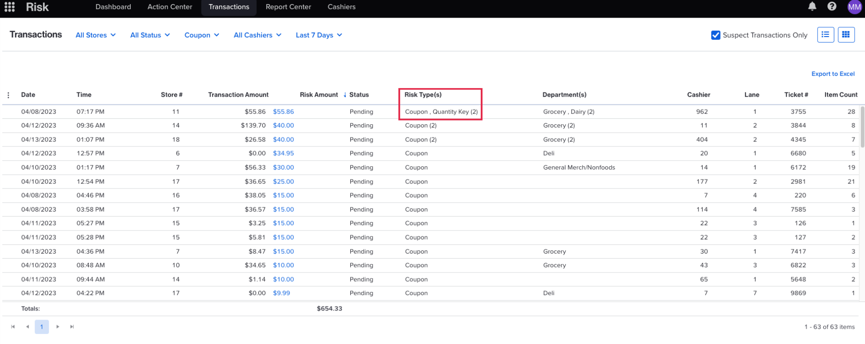Expand the All Cashiers filter

pyautogui.click(x=257, y=35)
